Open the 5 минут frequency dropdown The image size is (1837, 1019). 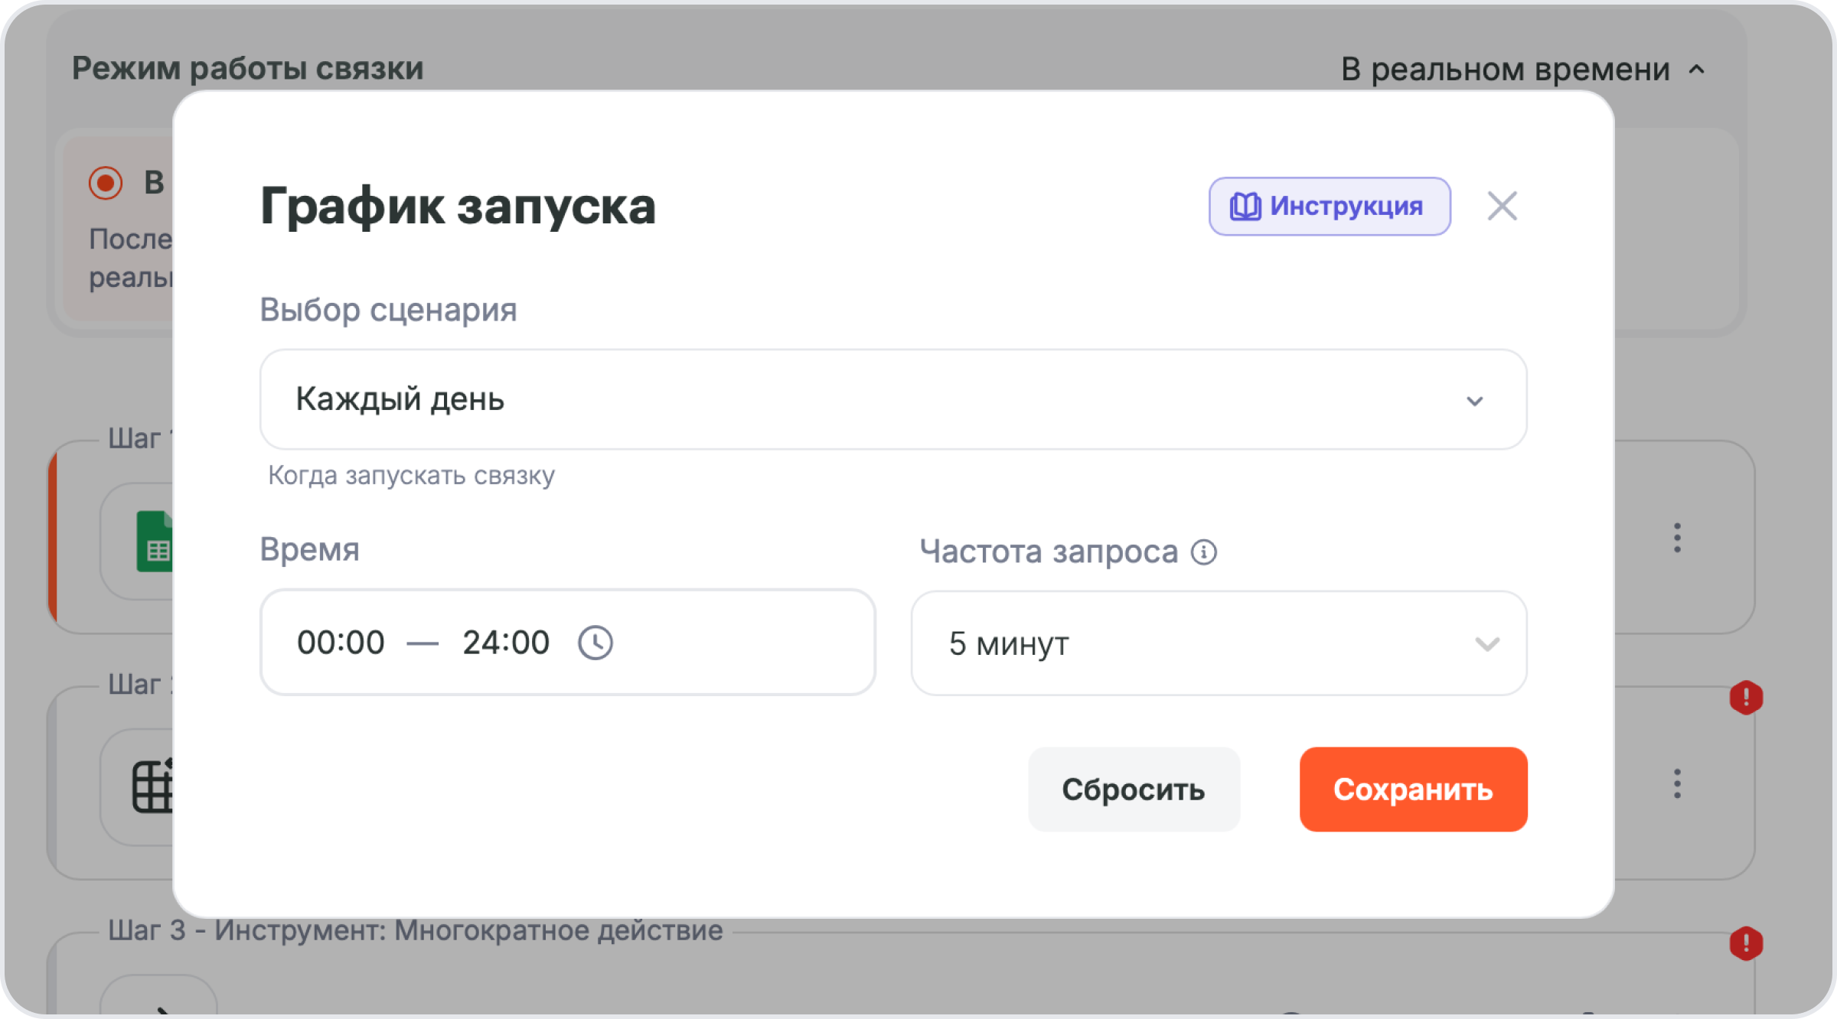tap(1219, 643)
